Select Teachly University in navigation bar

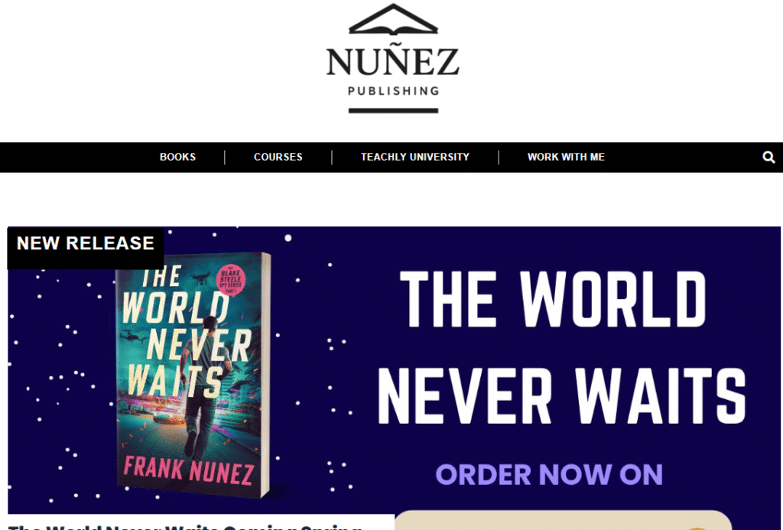[x=415, y=157]
